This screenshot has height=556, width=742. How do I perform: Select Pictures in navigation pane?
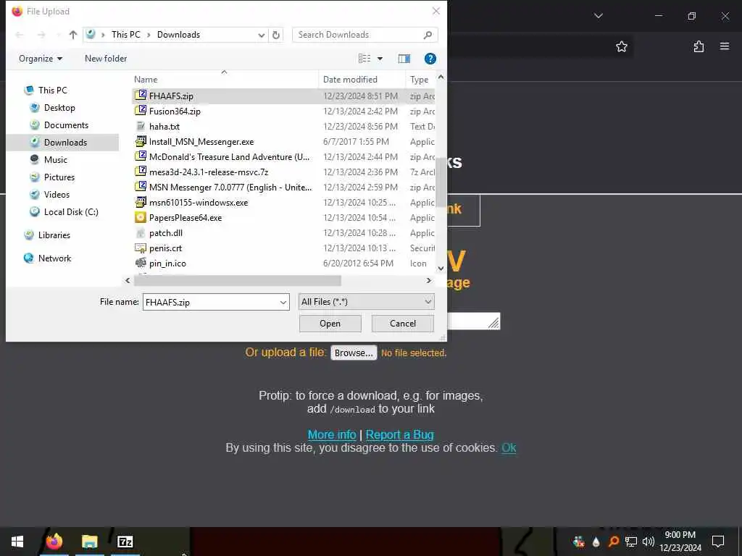[59, 177]
